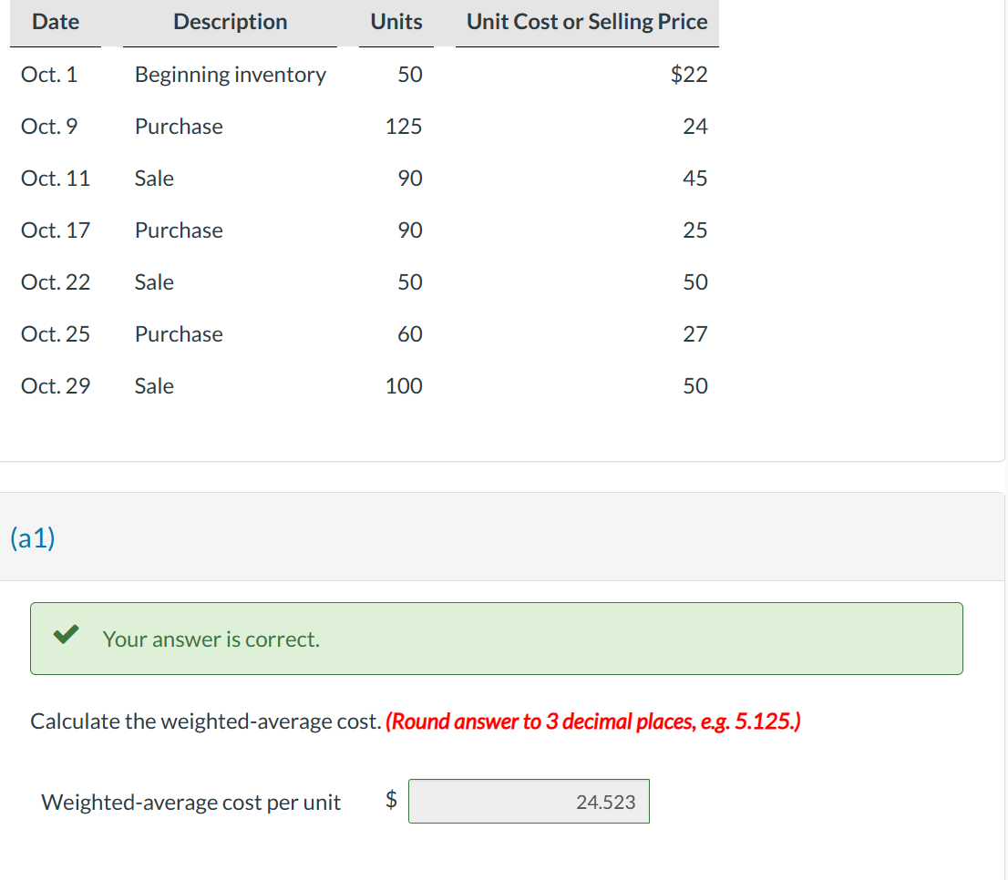Click the Beginning inventory row
1008x880 pixels.
(x=230, y=75)
